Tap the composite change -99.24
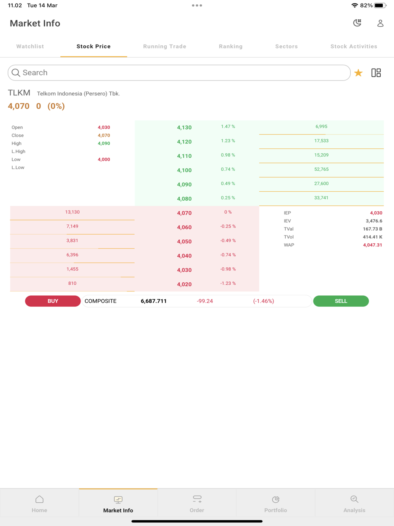 [205, 301]
